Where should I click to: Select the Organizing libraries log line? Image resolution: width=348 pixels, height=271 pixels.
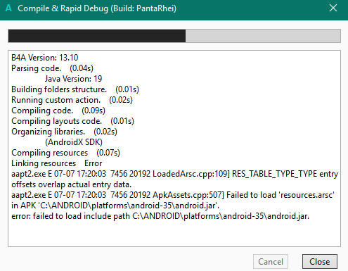(x=64, y=132)
